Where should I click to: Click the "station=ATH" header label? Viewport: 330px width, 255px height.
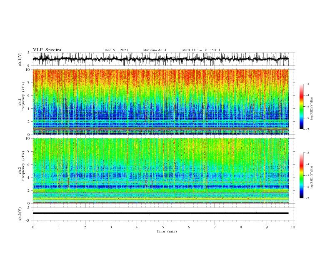point(155,50)
